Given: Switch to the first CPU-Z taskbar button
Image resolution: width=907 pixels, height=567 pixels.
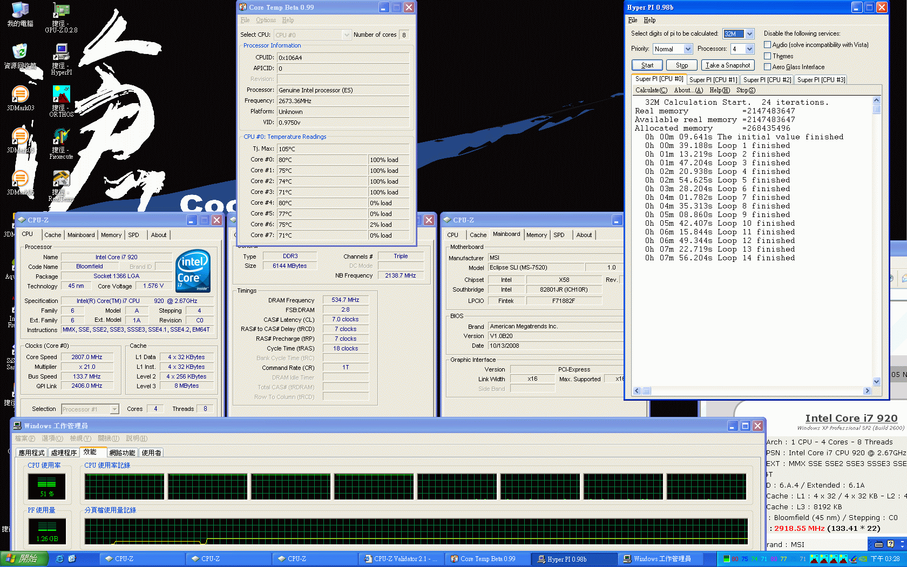Looking at the screenshot, I should click(x=142, y=559).
